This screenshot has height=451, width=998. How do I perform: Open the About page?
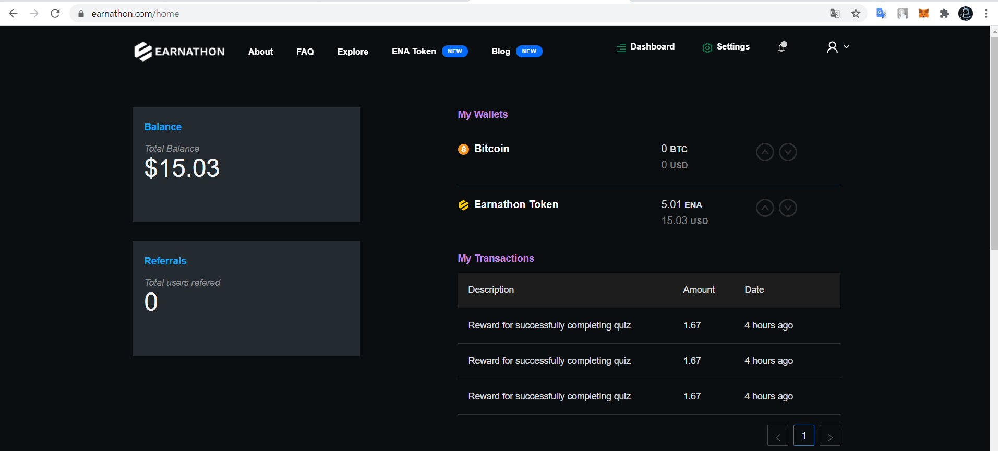(x=260, y=52)
